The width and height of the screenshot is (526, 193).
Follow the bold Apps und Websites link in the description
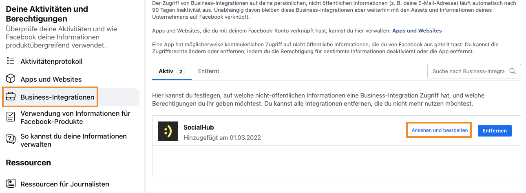point(417,30)
